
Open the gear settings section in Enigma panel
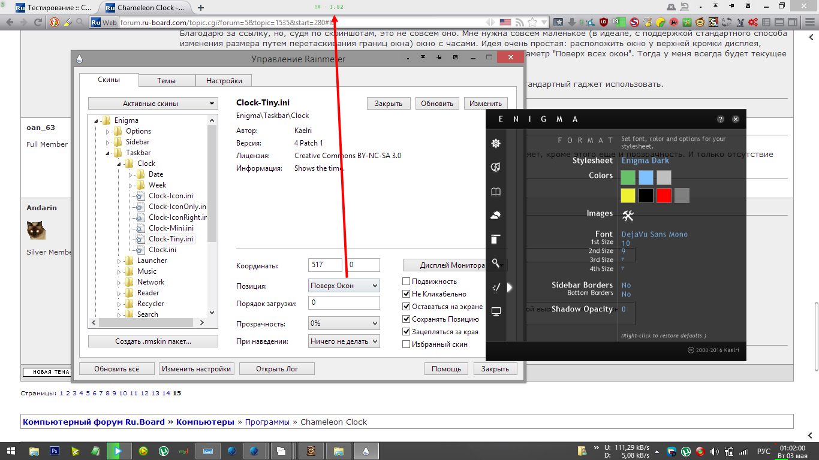495,143
